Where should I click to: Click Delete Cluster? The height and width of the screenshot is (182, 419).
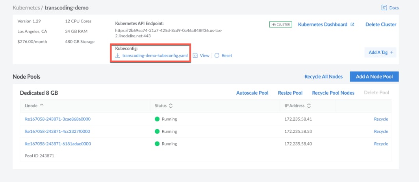[x=381, y=24]
